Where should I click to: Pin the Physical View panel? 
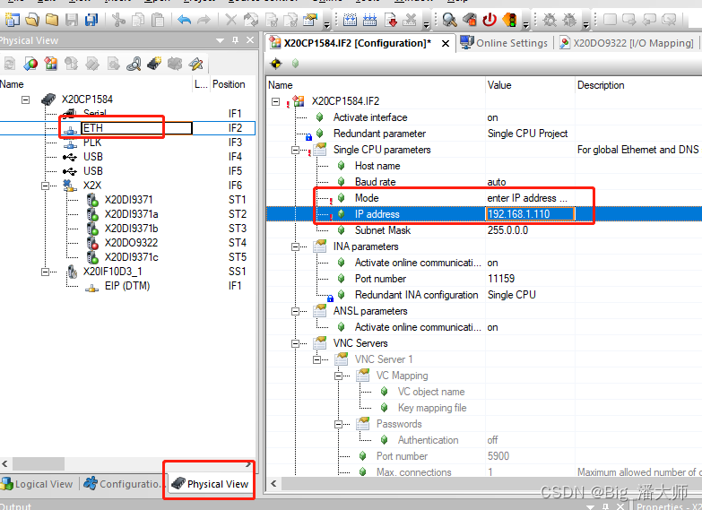click(235, 40)
